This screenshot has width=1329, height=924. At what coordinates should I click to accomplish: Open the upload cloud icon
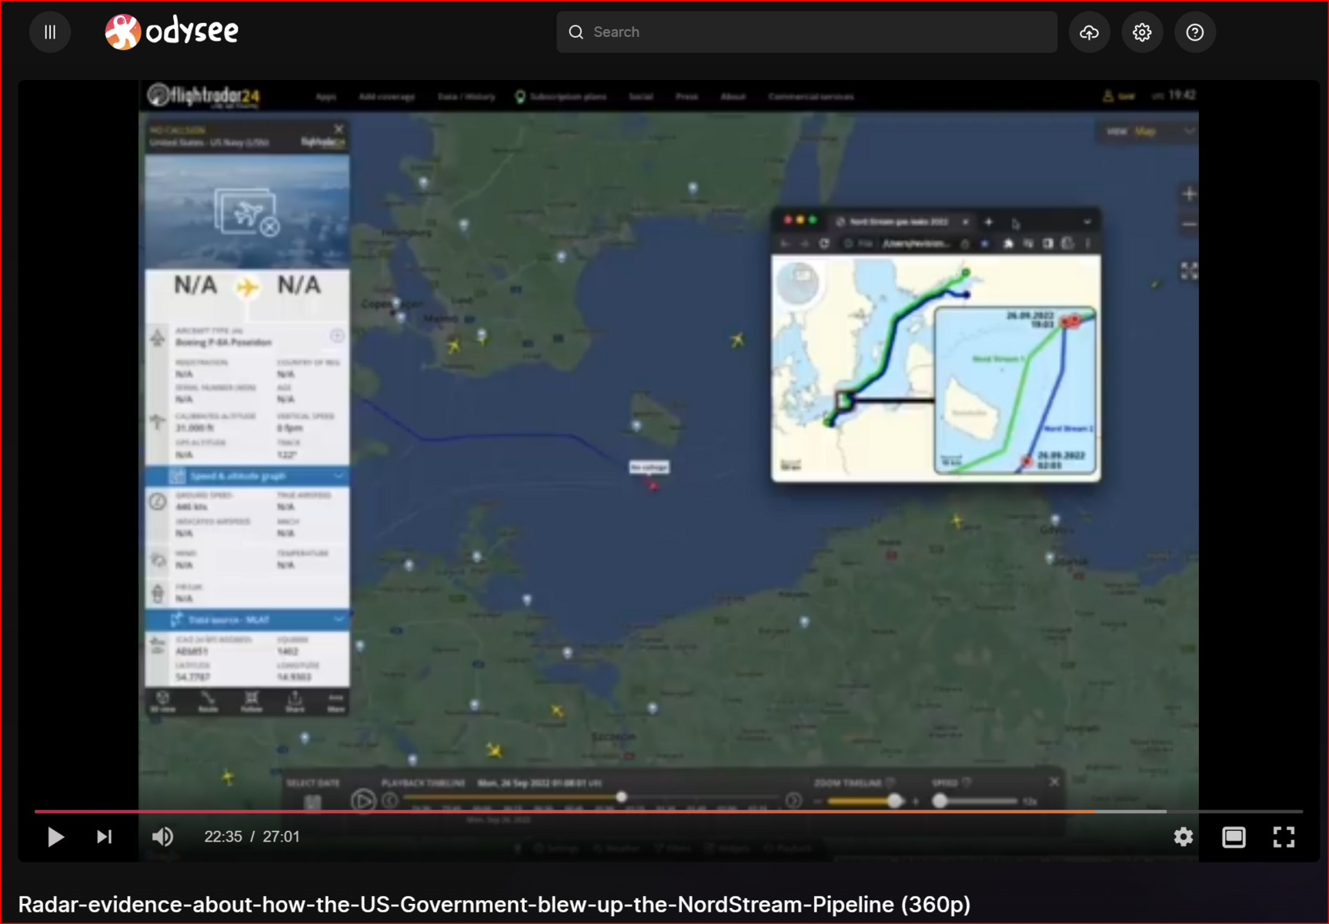click(1089, 32)
